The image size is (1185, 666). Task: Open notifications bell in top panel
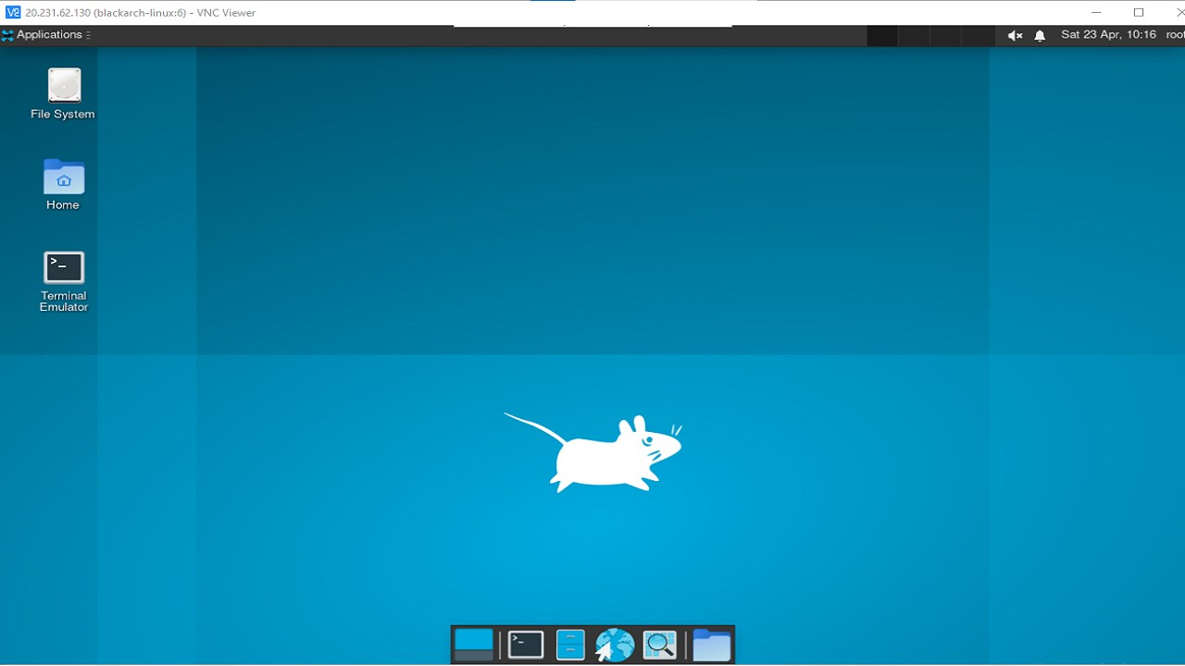(x=1040, y=35)
